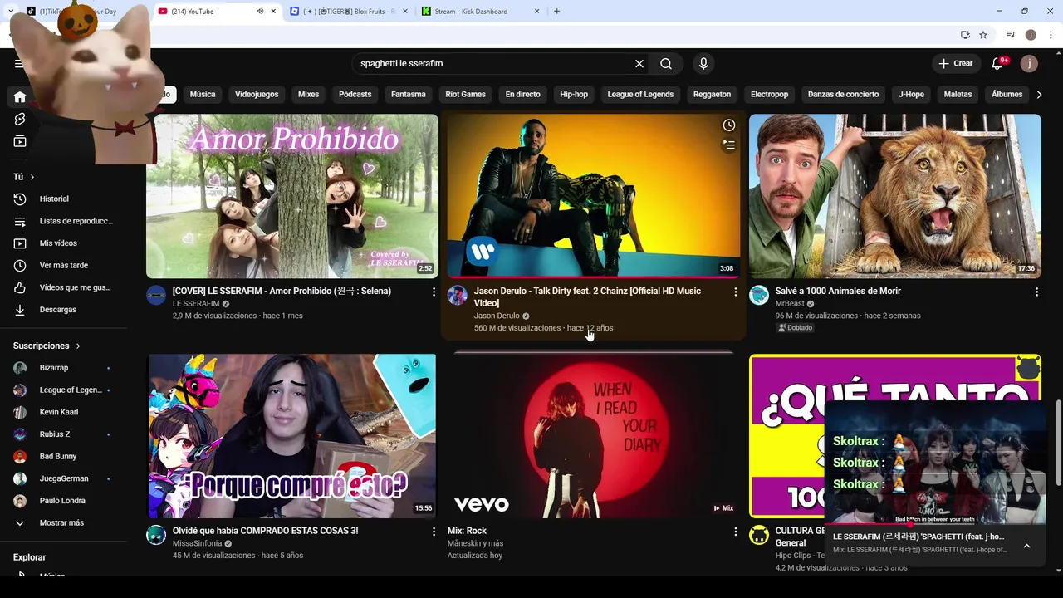
Task: Select the Hip-hop filter chip
Action: (x=574, y=95)
